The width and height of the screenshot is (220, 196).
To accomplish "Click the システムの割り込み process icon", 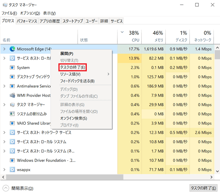I will pyautogui.click(x=12, y=114).
